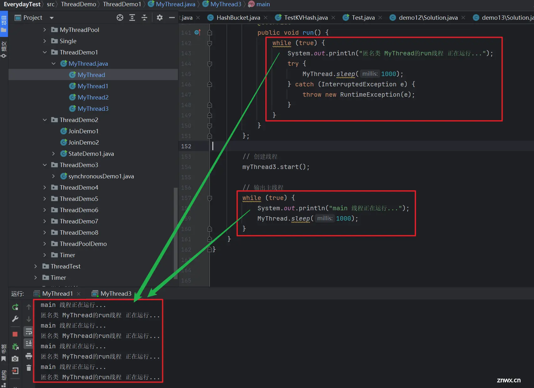The width and height of the screenshot is (534, 388).
Task: Click the up arrow in Run console
Action: point(29,307)
